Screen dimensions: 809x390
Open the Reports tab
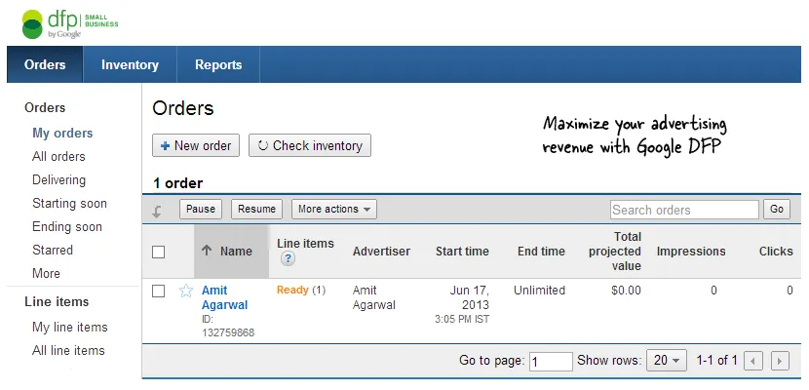[218, 65]
